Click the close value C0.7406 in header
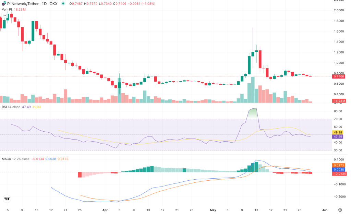Image resolution: width=351 pixels, height=216 pixels. point(120,4)
